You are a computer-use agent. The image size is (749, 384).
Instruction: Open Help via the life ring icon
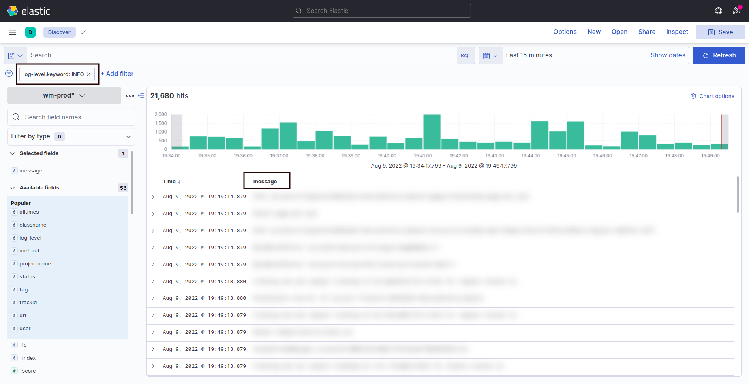coord(719,11)
